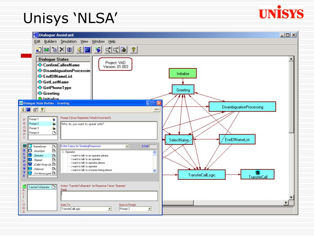Click the blue checkmark icon in Dialogue State Builder toolbar

(x=29, y=109)
